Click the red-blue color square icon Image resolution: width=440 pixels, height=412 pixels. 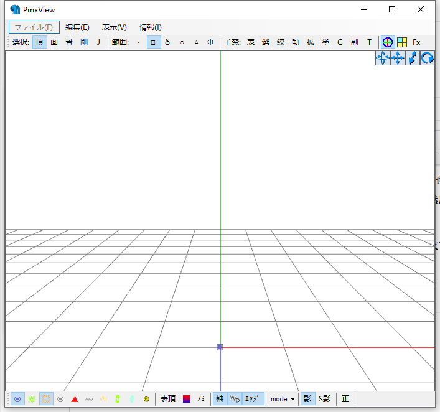pos(187,399)
